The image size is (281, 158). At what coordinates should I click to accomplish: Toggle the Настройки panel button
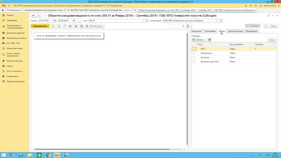[x=253, y=26]
